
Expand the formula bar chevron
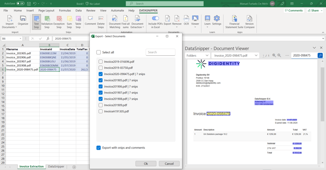tap(323, 39)
